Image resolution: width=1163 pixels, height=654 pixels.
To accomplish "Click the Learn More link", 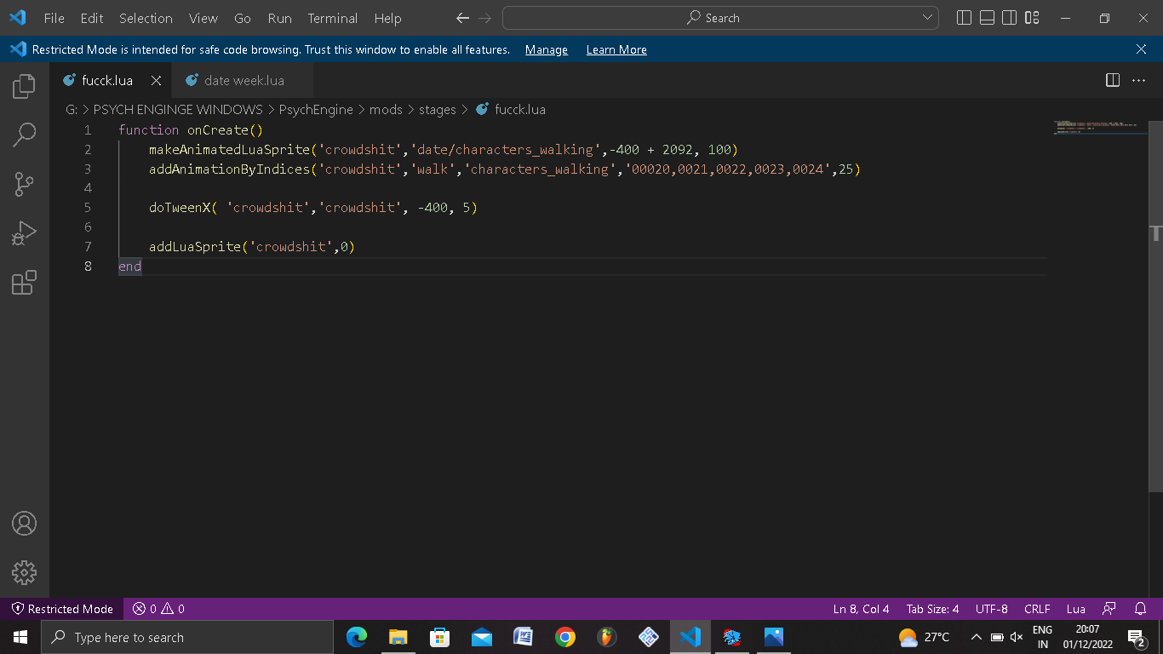I will (x=616, y=49).
